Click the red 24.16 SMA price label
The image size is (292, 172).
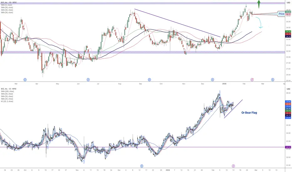[x=288, y=34]
